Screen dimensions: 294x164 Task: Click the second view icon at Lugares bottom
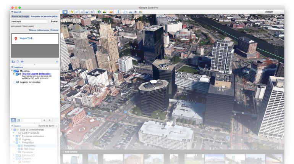tap(18, 120)
